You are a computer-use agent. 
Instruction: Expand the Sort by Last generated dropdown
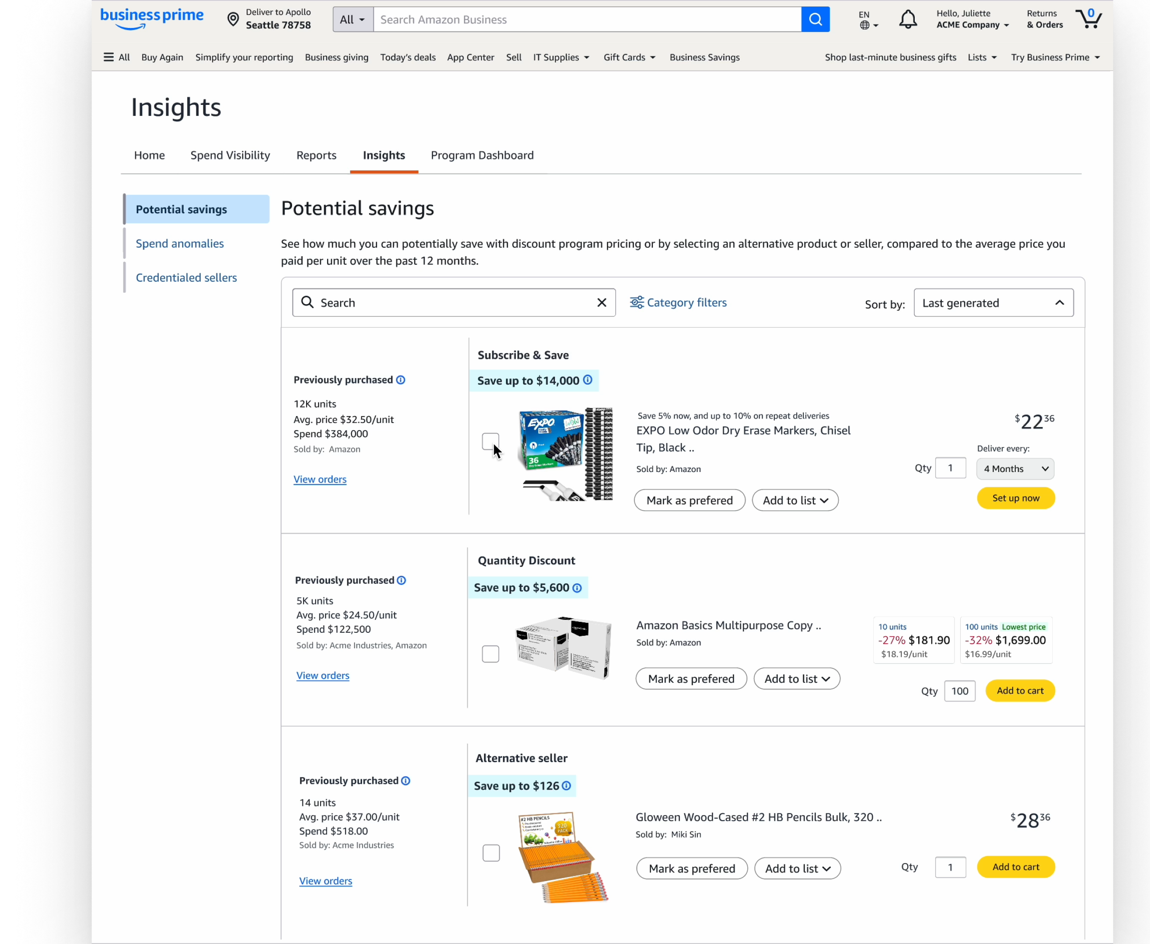[993, 303]
